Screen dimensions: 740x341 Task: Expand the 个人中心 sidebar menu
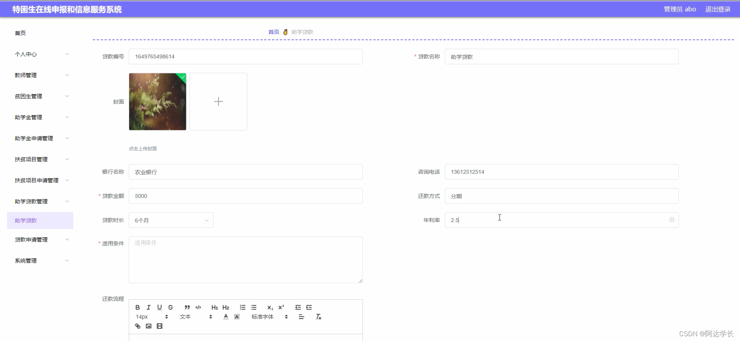[40, 54]
